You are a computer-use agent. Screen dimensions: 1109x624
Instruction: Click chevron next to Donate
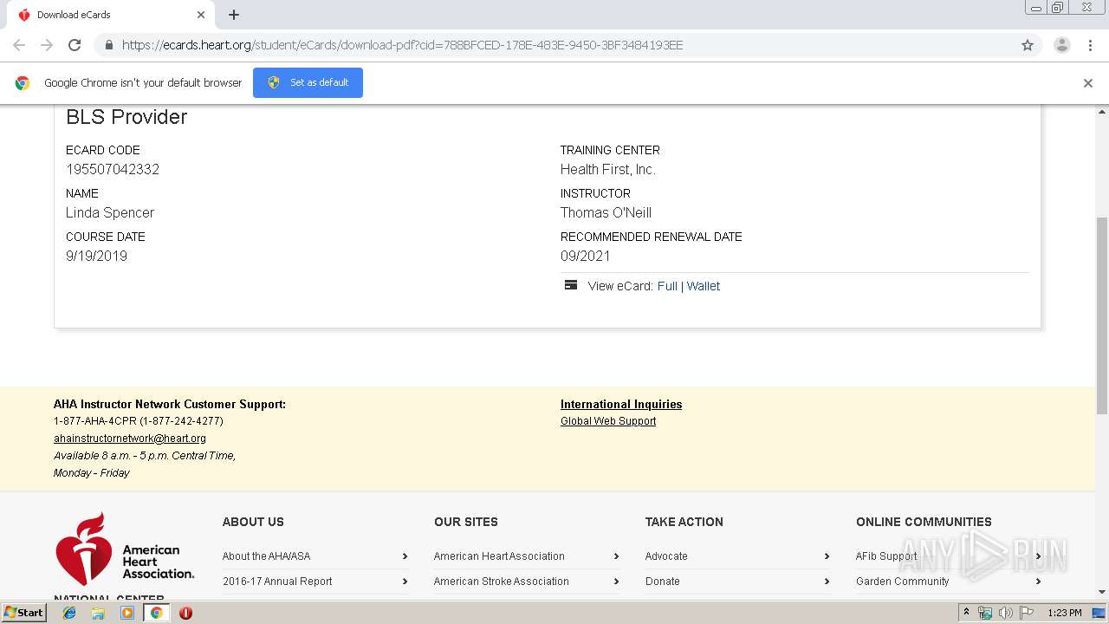pyautogui.click(x=827, y=582)
